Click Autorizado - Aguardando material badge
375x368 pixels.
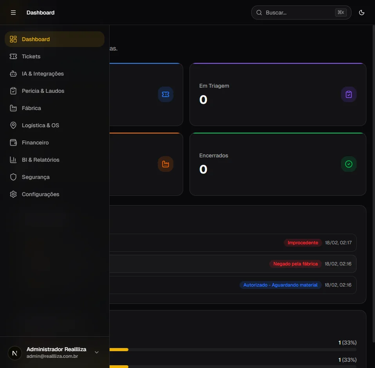tap(280, 285)
